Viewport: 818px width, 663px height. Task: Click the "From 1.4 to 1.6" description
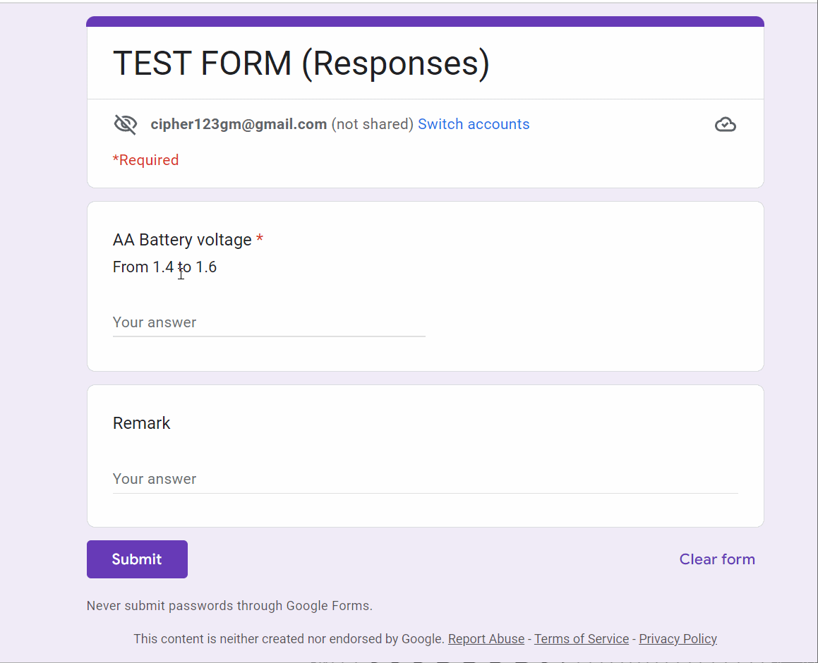click(164, 267)
